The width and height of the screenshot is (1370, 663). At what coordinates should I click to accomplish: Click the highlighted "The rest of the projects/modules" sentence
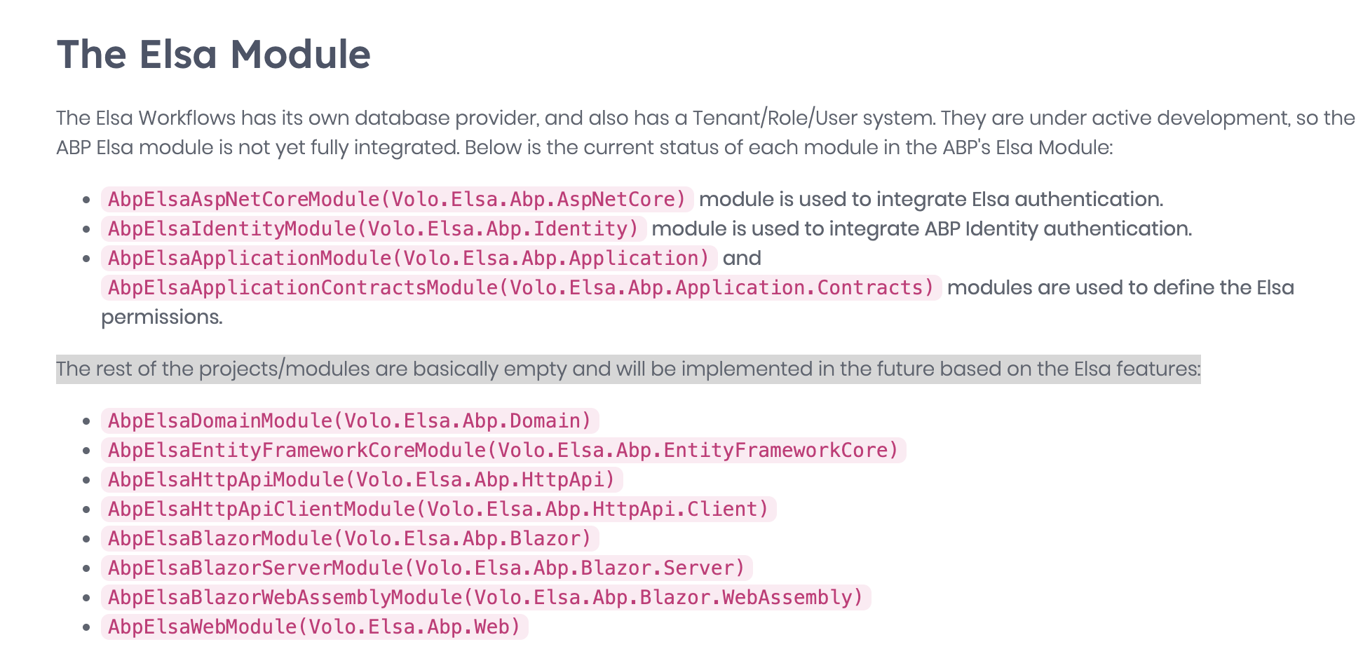tap(628, 369)
